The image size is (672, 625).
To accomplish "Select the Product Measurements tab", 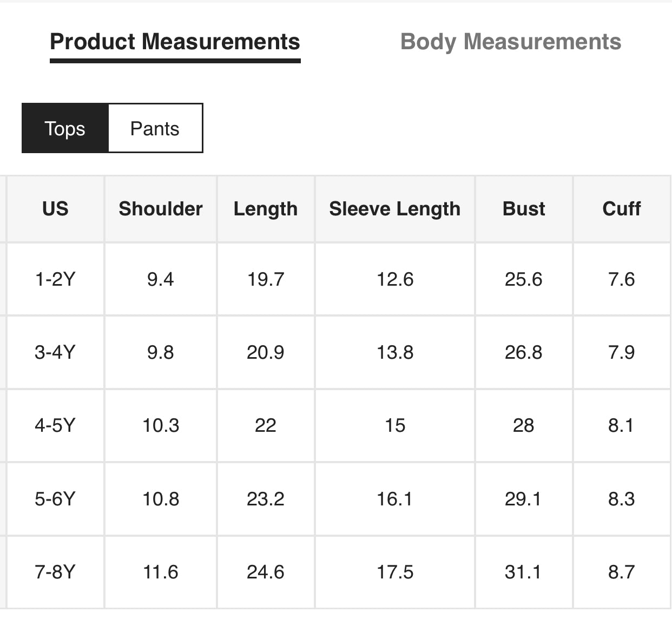I will [175, 42].
